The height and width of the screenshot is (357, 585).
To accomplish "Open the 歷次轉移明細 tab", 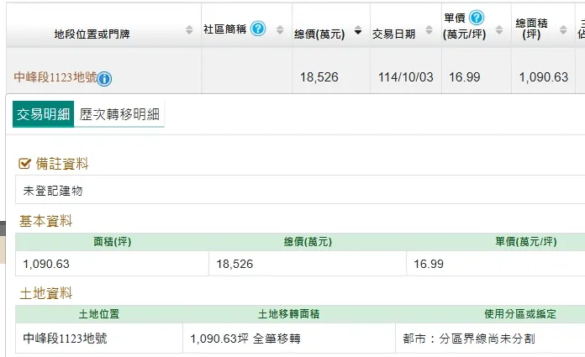I will (x=119, y=115).
